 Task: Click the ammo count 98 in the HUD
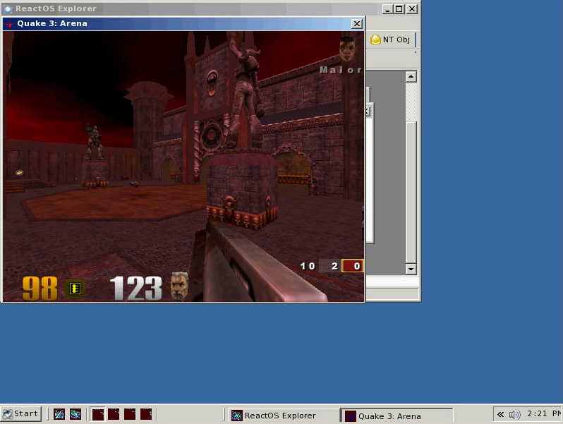coord(40,289)
